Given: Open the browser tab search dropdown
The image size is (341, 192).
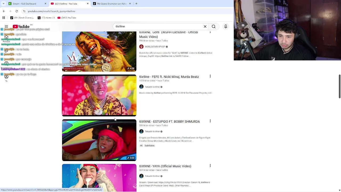Looking at the screenshot, I should 3,4.
